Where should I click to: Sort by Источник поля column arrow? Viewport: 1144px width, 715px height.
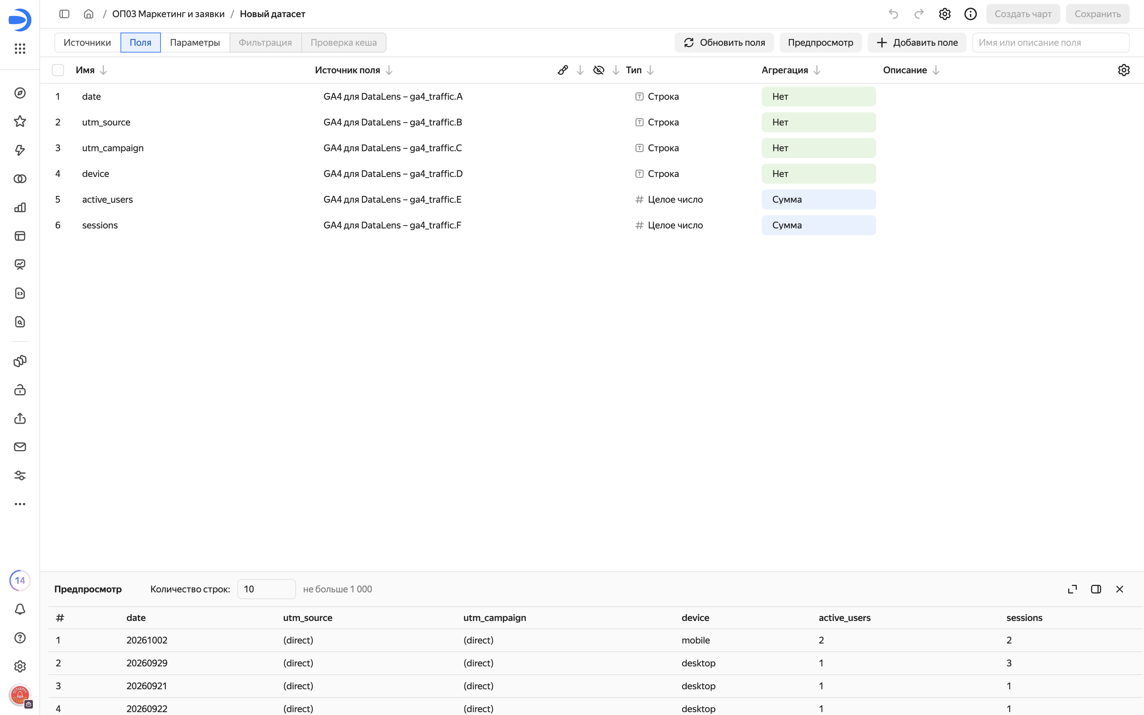click(x=389, y=70)
